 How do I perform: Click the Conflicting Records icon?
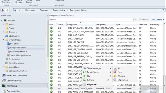tap(8, 51)
